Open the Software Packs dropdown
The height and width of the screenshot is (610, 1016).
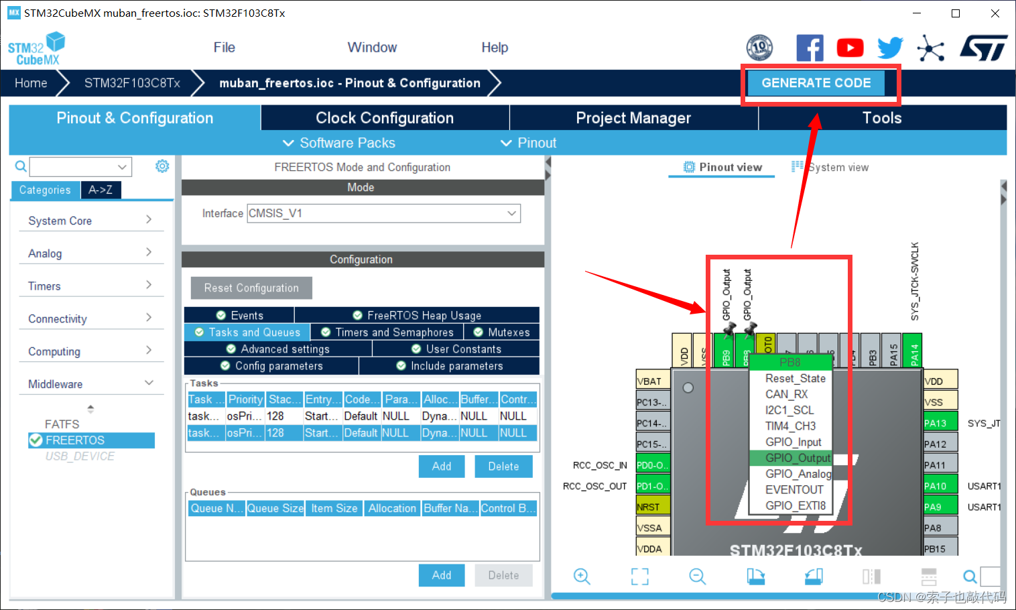click(x=339, y=143)
